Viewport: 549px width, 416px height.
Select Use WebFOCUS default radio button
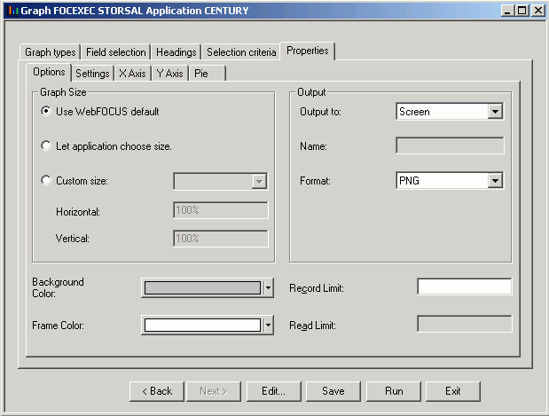46,112
